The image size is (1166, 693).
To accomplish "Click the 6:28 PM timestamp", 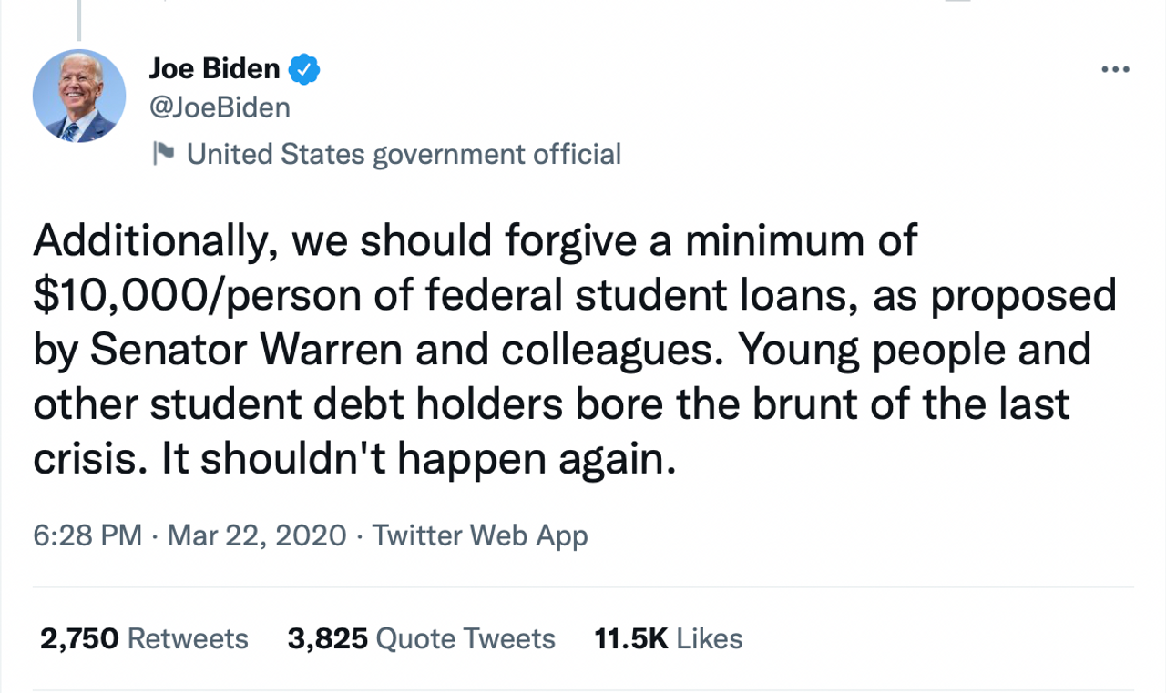I will coord(87,535).
